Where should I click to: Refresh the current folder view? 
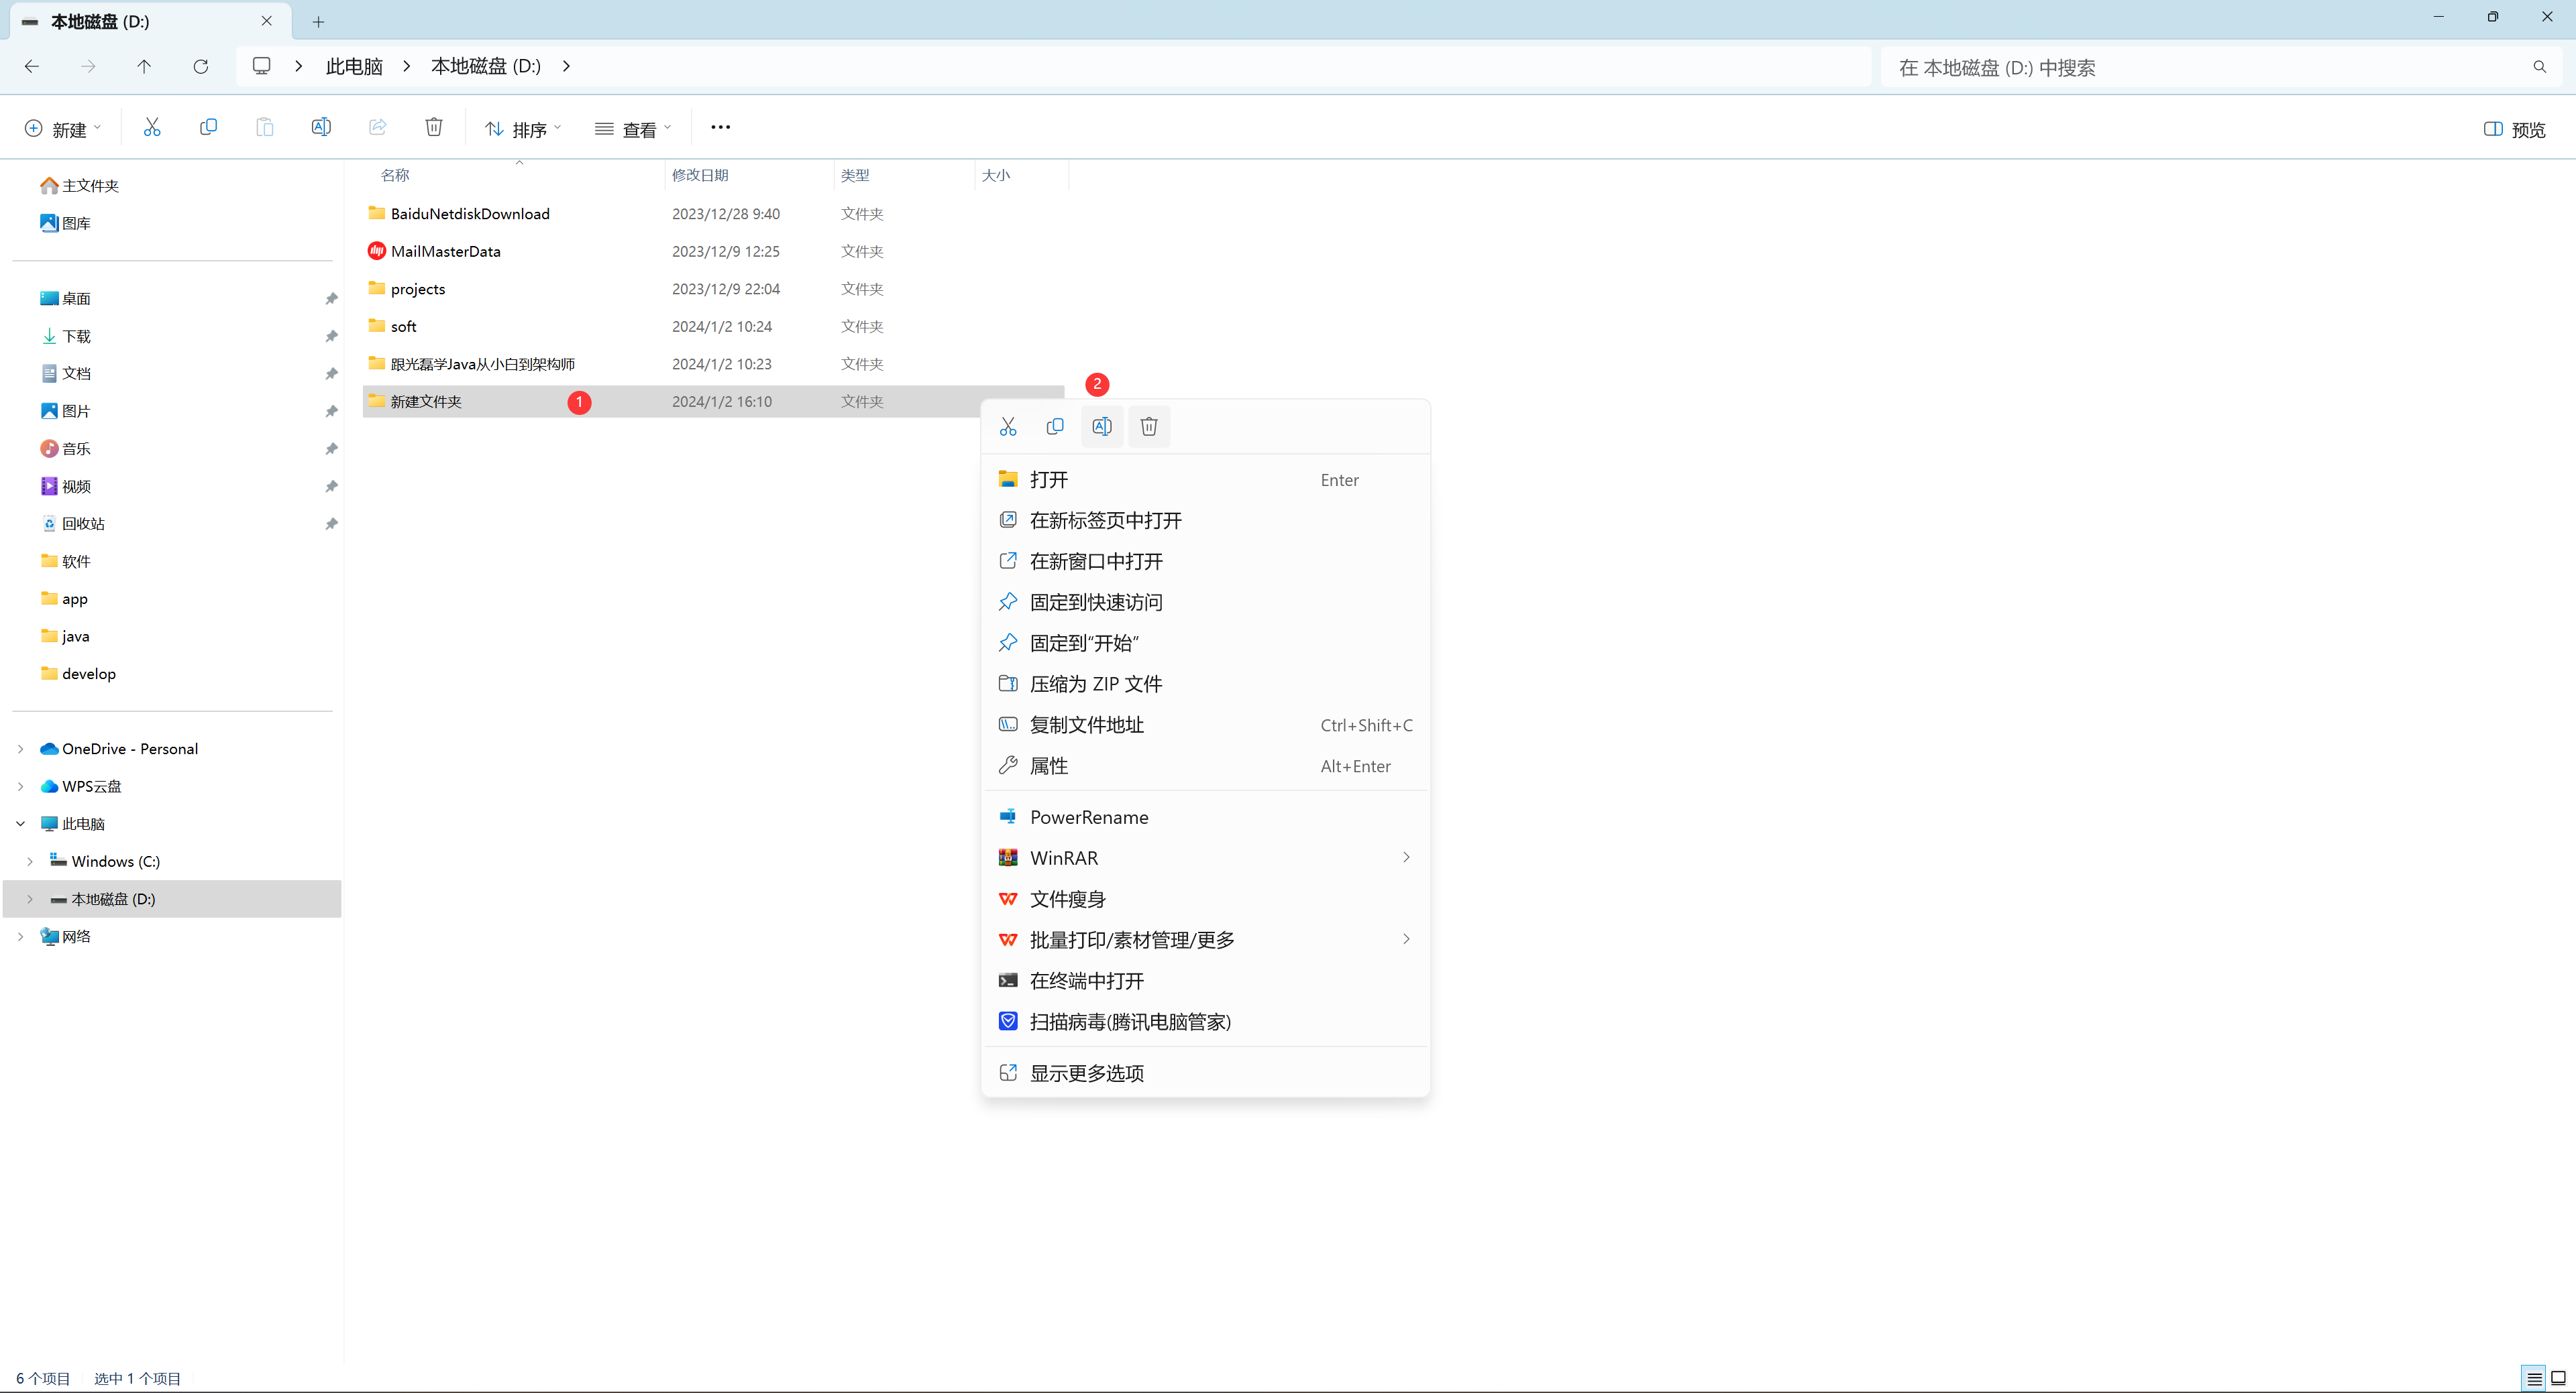201,66
